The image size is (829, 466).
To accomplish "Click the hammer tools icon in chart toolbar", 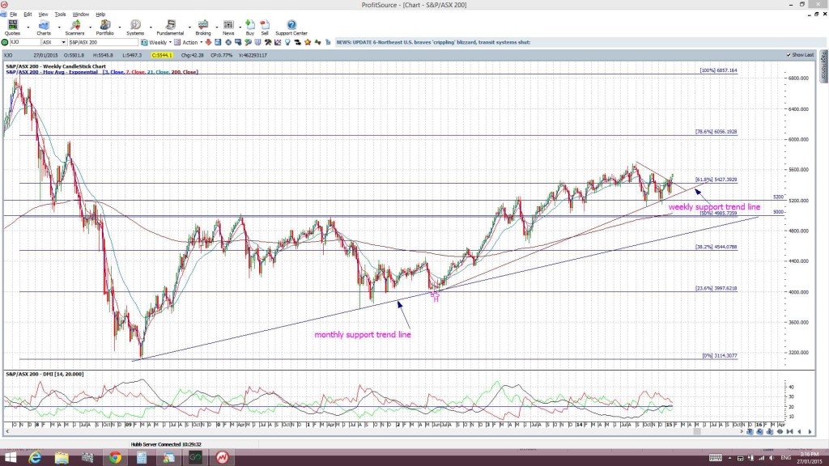I will (x=268, y=42).
